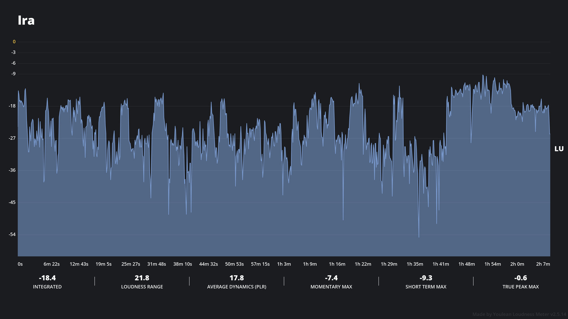
Task: Select the 31m 48s timeline marker
Action: pos(156,264)
